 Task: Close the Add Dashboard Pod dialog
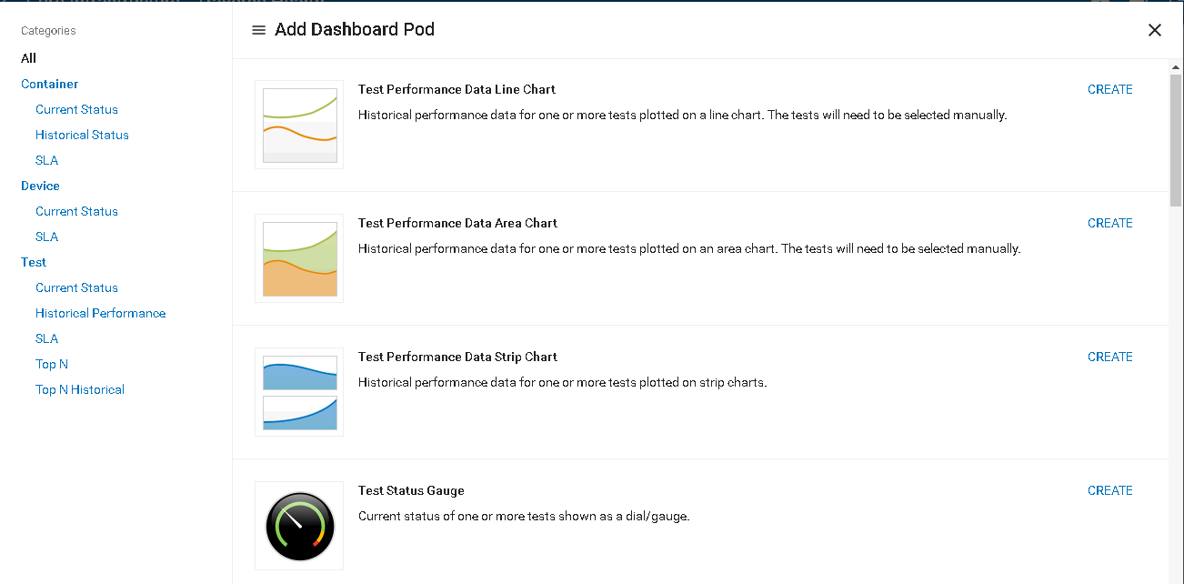(x=1154, y=30)
